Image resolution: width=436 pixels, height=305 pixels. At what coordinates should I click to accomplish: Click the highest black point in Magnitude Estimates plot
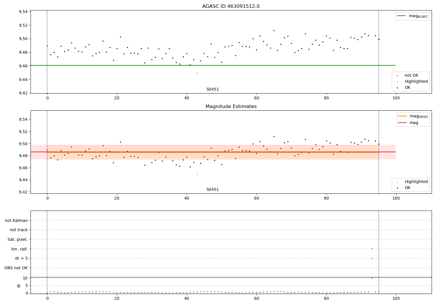click(274, 137)
